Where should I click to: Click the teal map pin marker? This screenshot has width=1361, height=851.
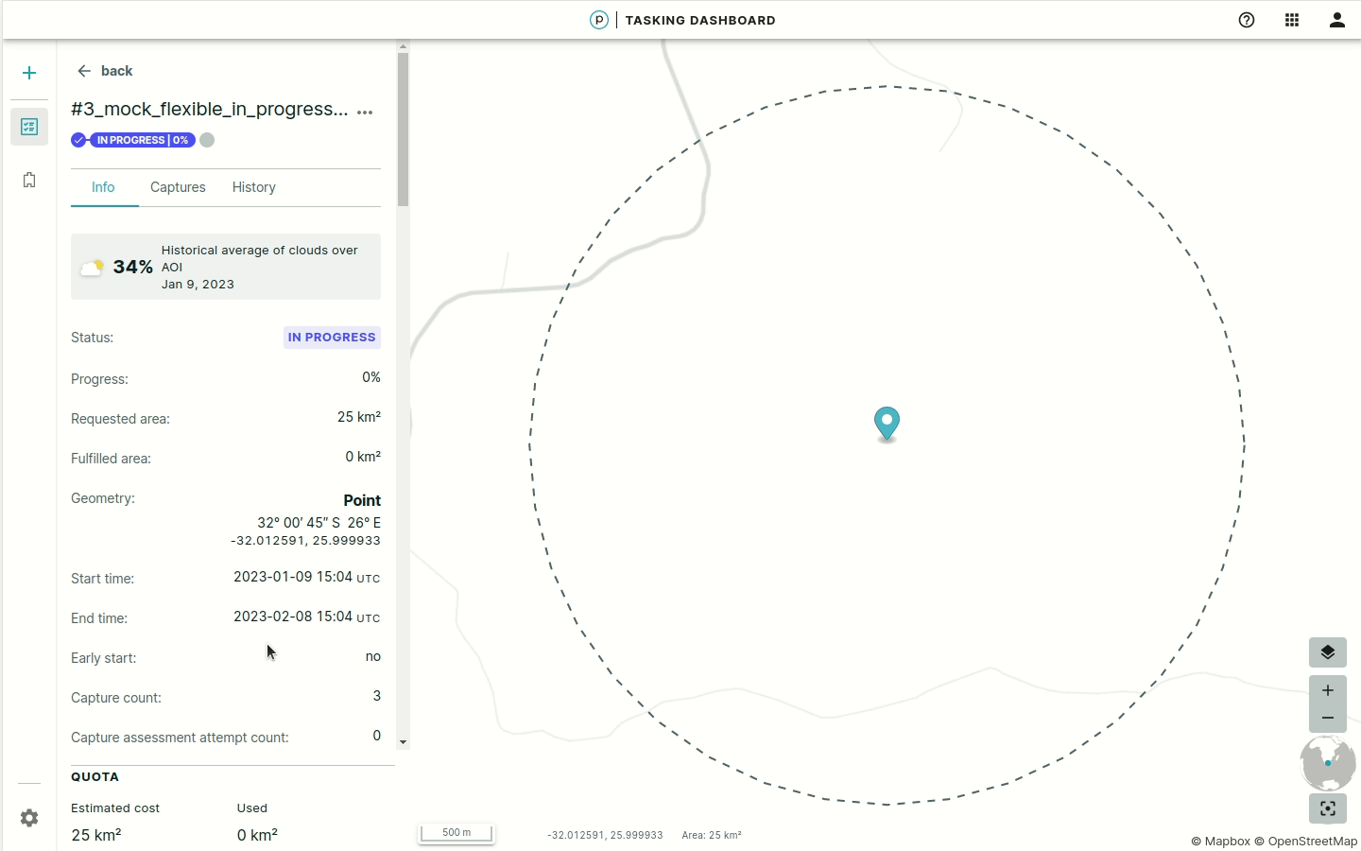click(x=887, y=423)
